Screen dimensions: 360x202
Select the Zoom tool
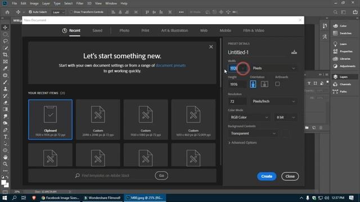5,164
